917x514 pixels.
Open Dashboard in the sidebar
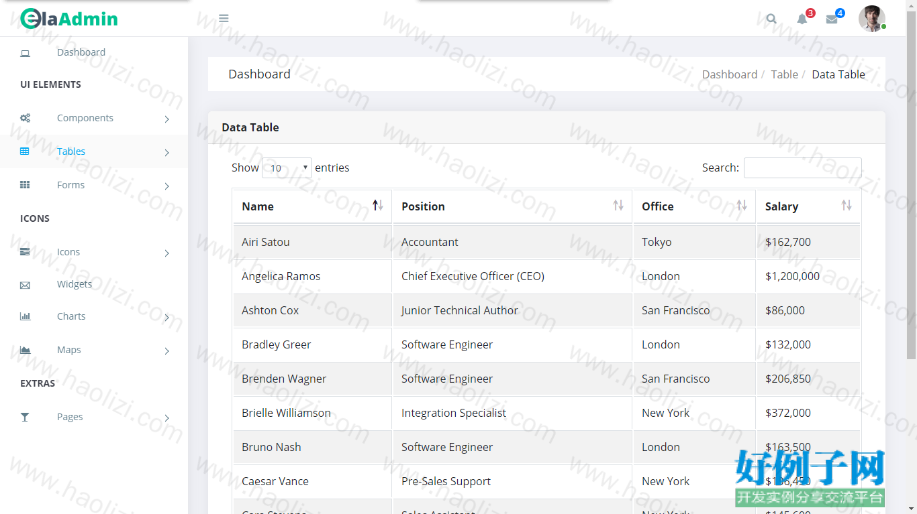click(81, 52)
